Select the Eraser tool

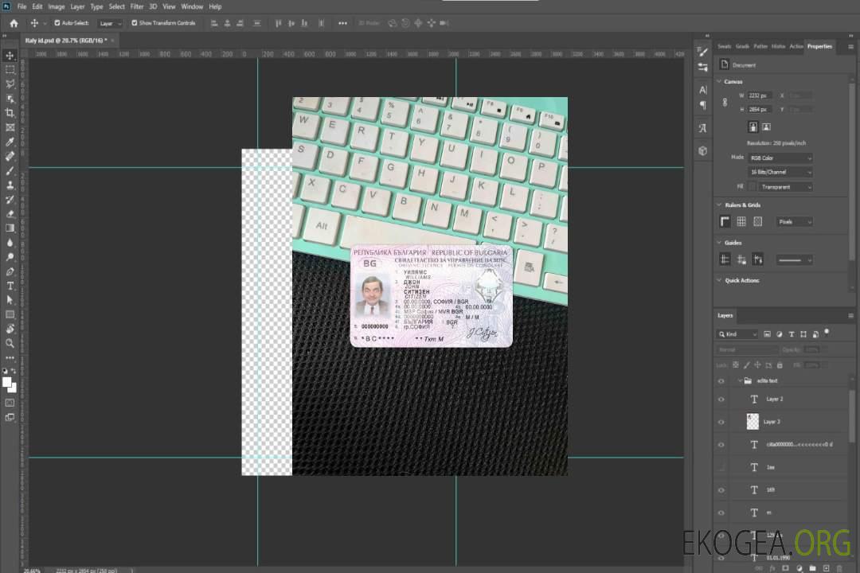click(10, 214)
